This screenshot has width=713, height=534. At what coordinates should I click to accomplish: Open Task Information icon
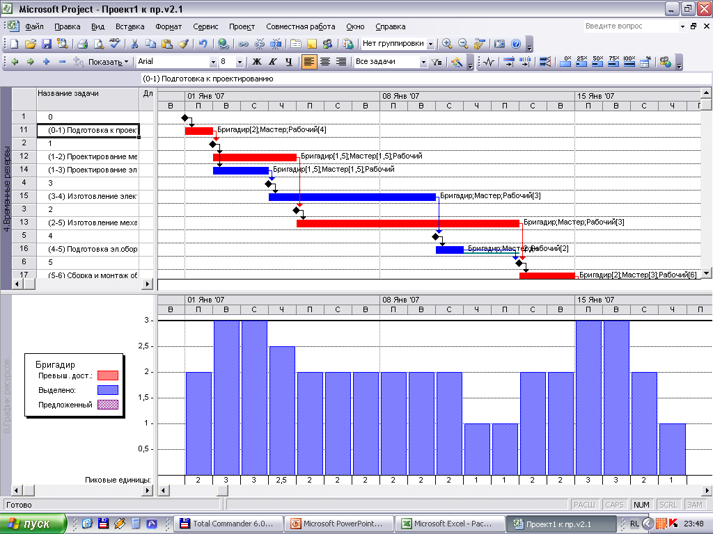(x=295, y=44)
